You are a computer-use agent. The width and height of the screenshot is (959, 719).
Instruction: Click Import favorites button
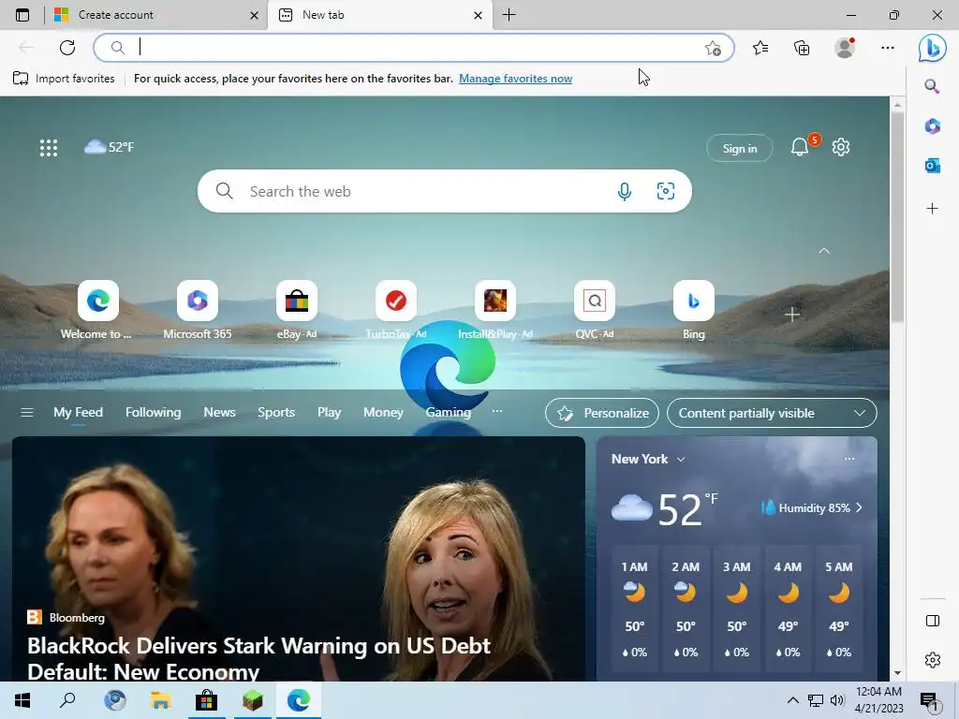click(64, 79)
